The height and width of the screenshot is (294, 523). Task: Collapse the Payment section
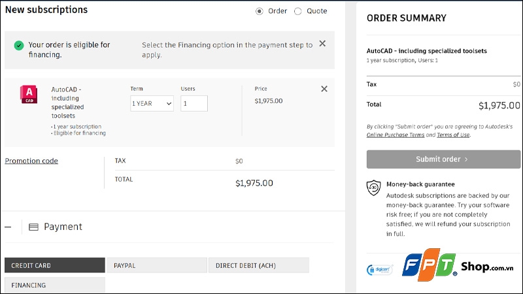(x=8, y=227)
